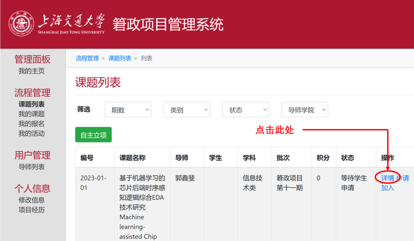Click 课题列表 breadcrumb link
414x241 pixels.
click(x=120, y=58)
